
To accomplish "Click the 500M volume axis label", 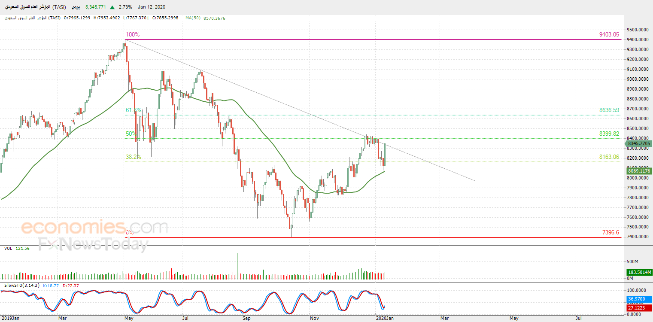I will point(633,261).
